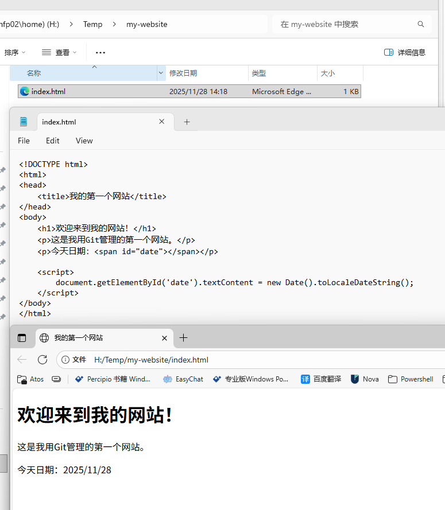Close the 我的第一个网站 tab in Edge

point(164,338)
